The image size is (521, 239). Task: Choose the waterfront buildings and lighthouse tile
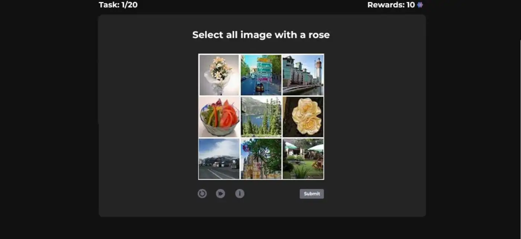[x=303, y=75]
